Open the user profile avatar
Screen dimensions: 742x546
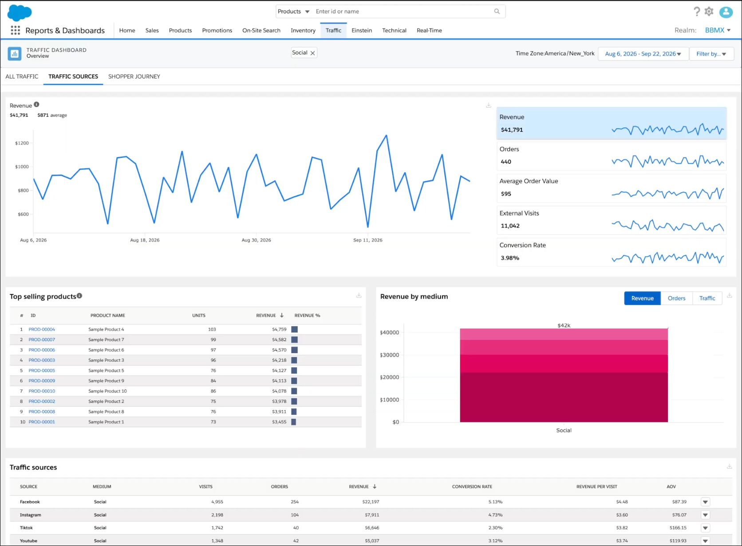(x=726, y=12)
